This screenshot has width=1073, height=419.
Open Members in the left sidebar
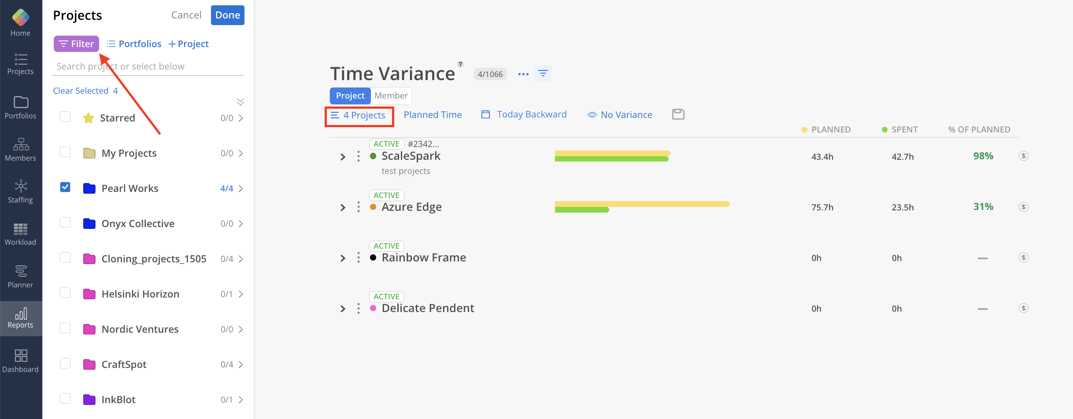coord(21,150)
